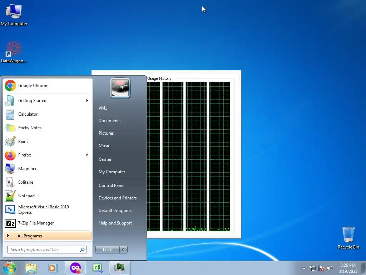Focus the Search programs and files box
This screenshot has width=366, height=275.
tap(47, 250)
